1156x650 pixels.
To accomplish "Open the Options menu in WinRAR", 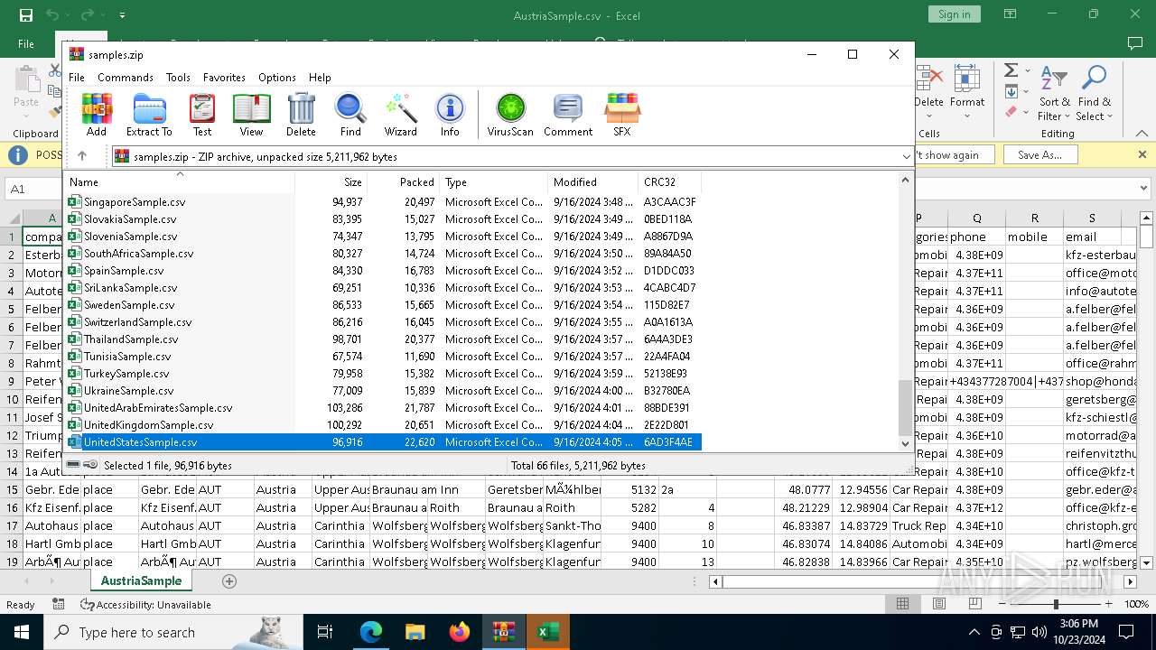I will 277,78.
